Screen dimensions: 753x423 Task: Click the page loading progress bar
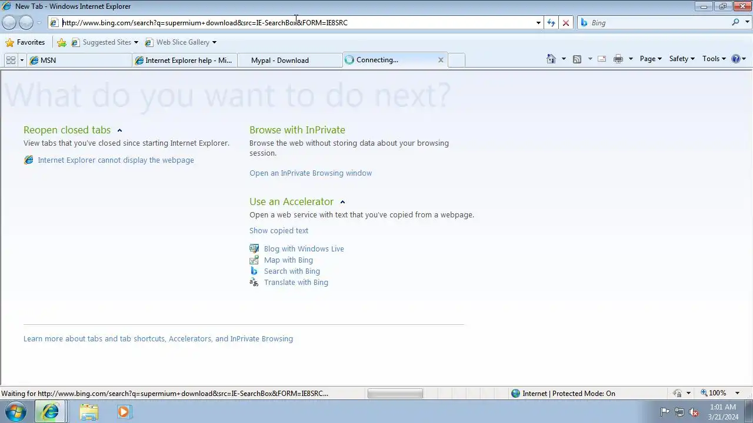(x=395, y=394)
